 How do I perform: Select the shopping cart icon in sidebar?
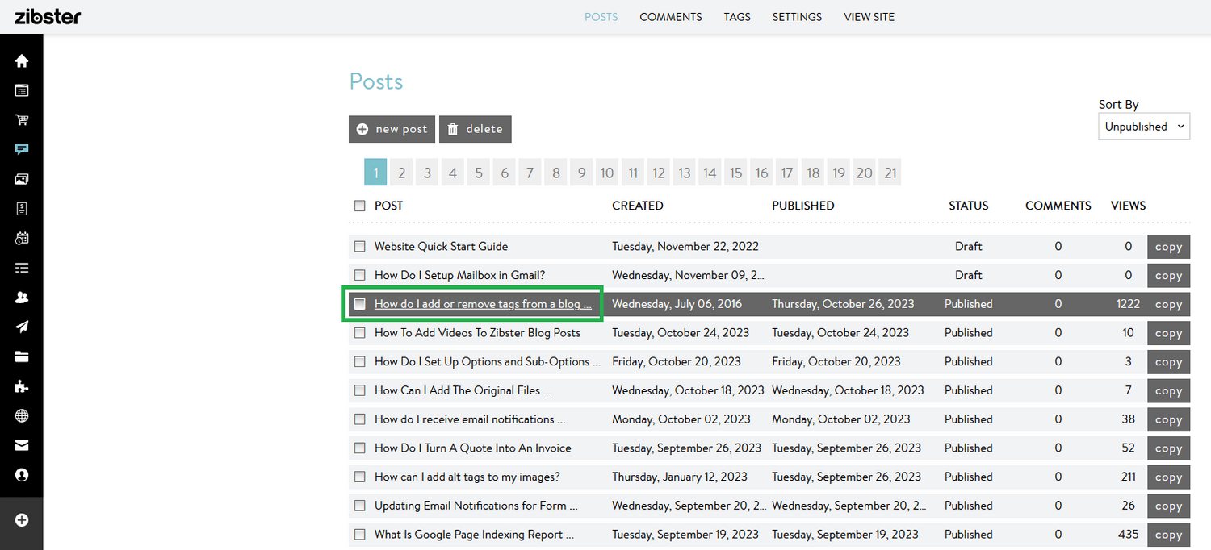[x=22, y=119]
